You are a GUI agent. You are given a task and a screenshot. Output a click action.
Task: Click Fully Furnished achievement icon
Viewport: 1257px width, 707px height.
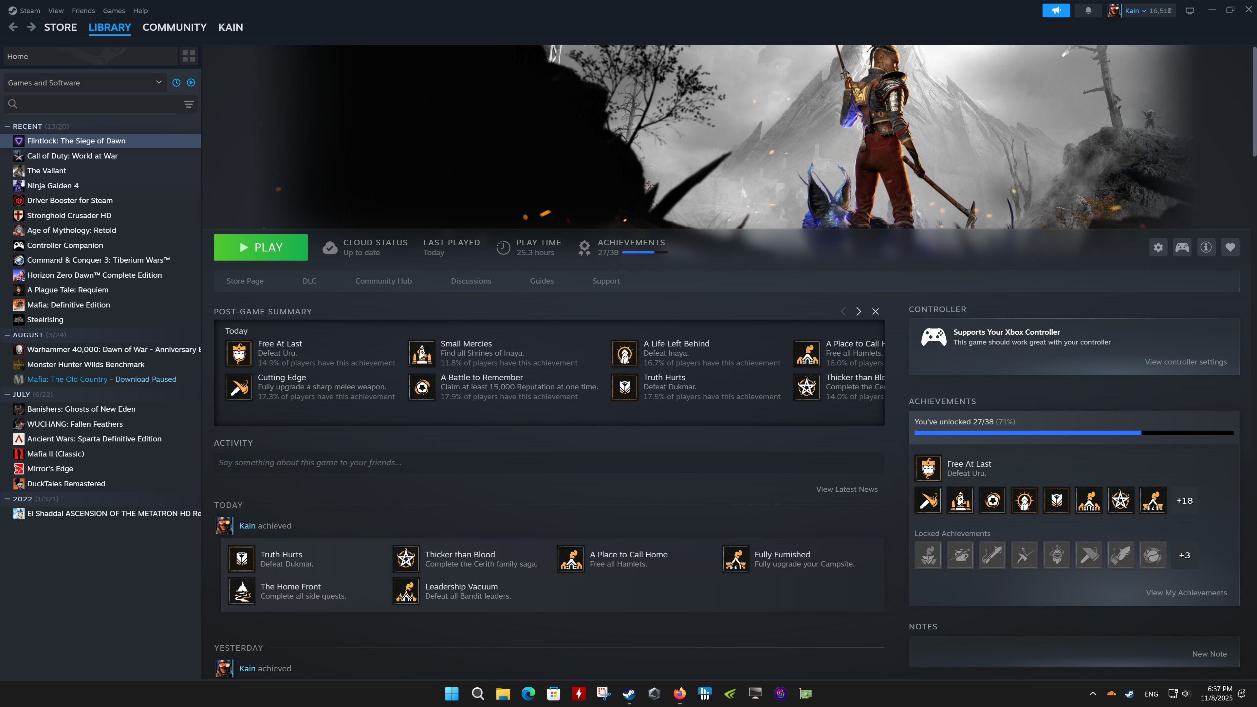[736, 559]
